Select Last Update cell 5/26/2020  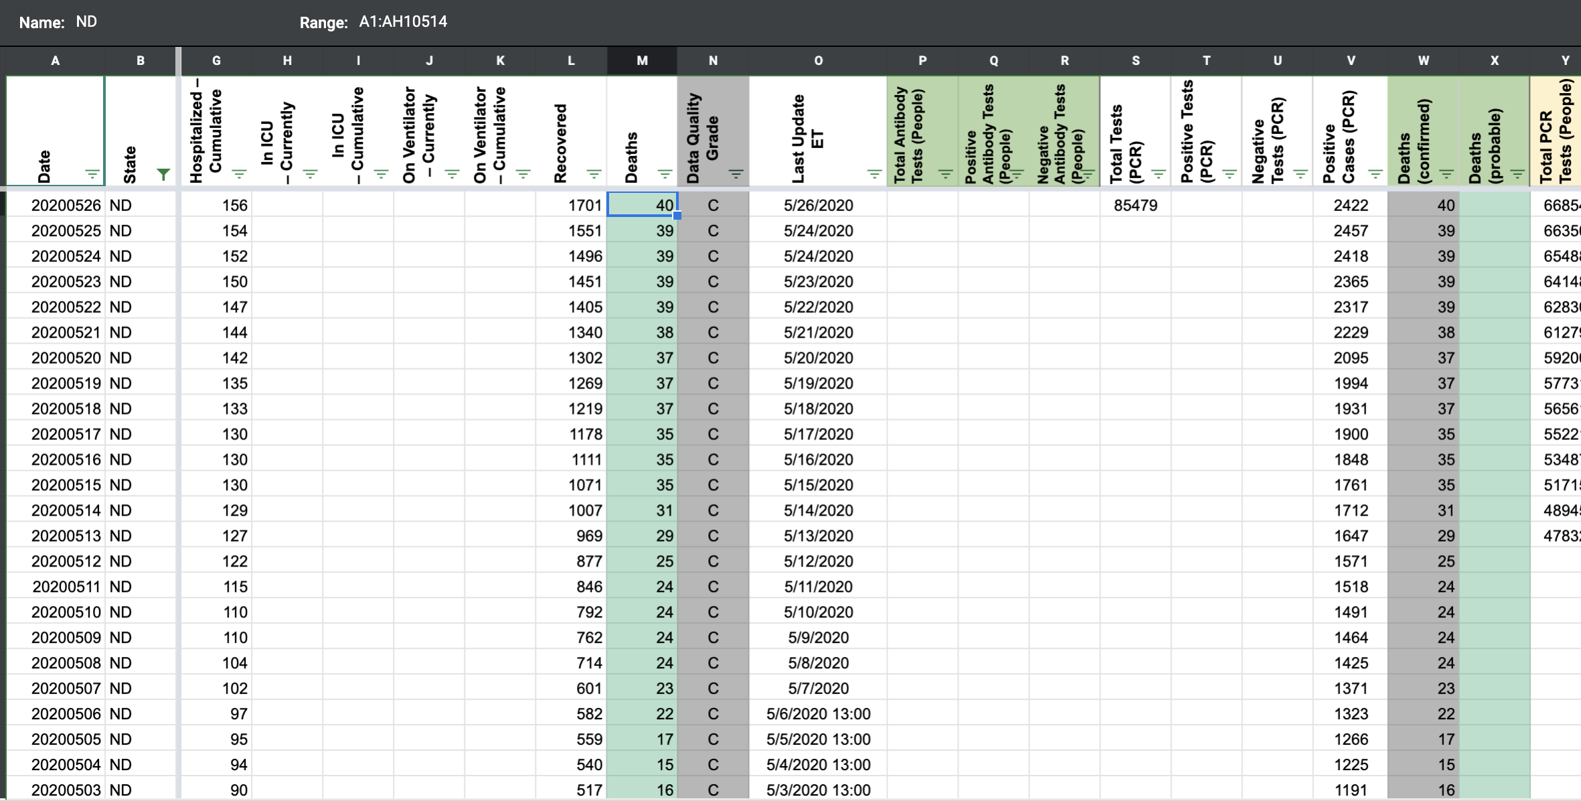818,205
